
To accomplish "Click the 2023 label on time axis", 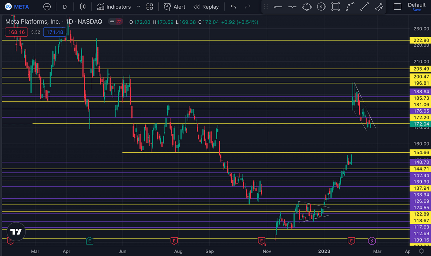I will [324, 251].
